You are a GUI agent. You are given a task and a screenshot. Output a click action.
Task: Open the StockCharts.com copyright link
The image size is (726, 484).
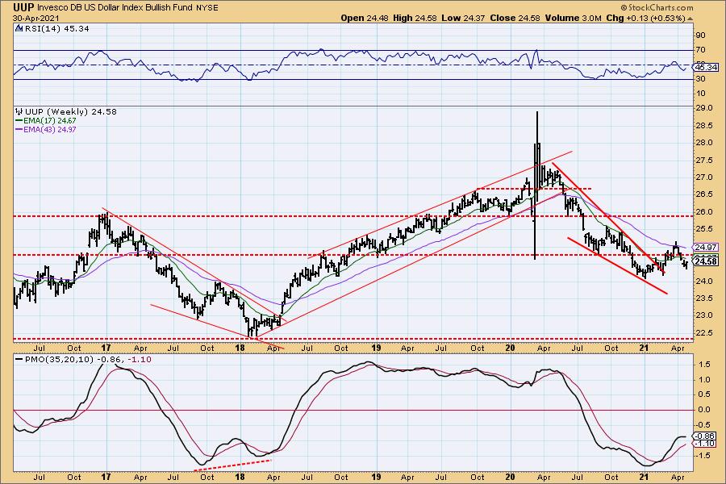657,7
